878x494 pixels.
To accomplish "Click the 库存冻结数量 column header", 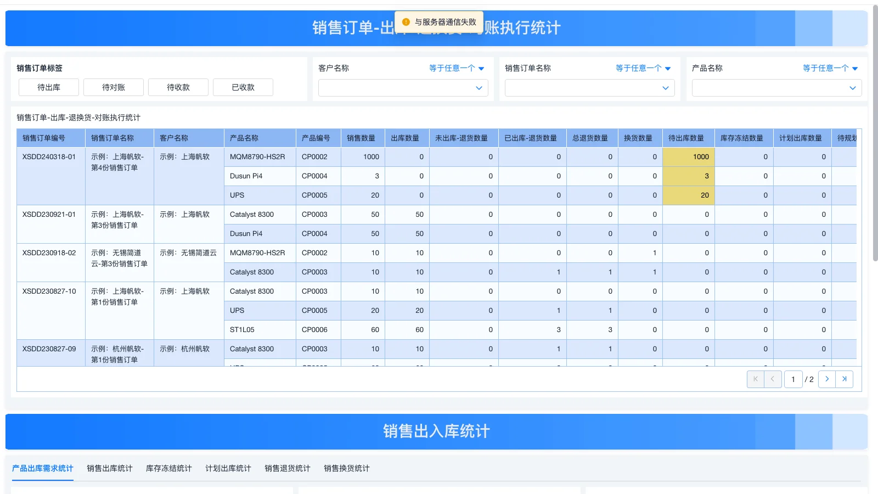I will point(744,138).
